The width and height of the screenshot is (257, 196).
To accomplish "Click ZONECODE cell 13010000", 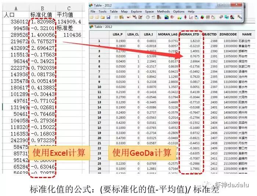I will [x=228, y=41].
